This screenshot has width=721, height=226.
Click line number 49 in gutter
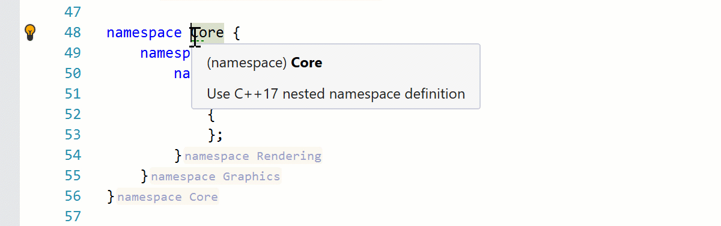coord(72,53)
